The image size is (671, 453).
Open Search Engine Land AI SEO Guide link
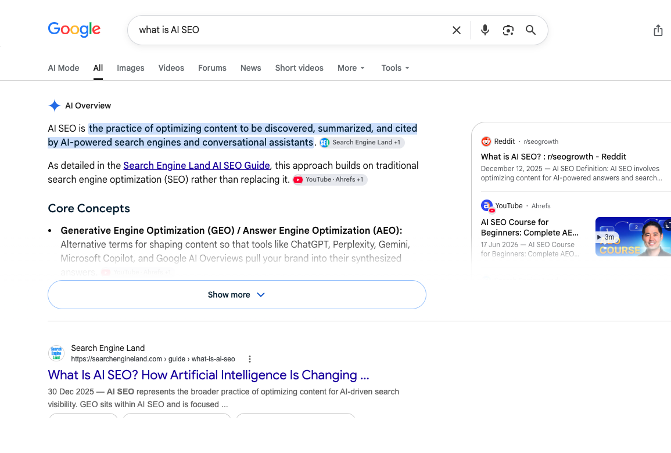tap(196, 165)
